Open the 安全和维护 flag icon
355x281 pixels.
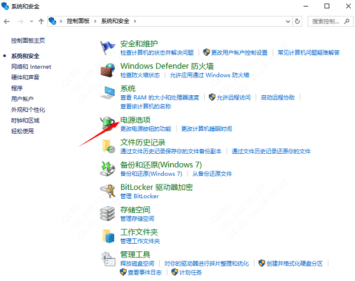[108, 48]
